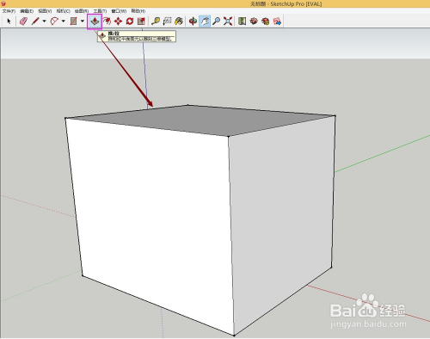
Task: Open the Arc tool dropdown arrow
Action: (64, 22)
